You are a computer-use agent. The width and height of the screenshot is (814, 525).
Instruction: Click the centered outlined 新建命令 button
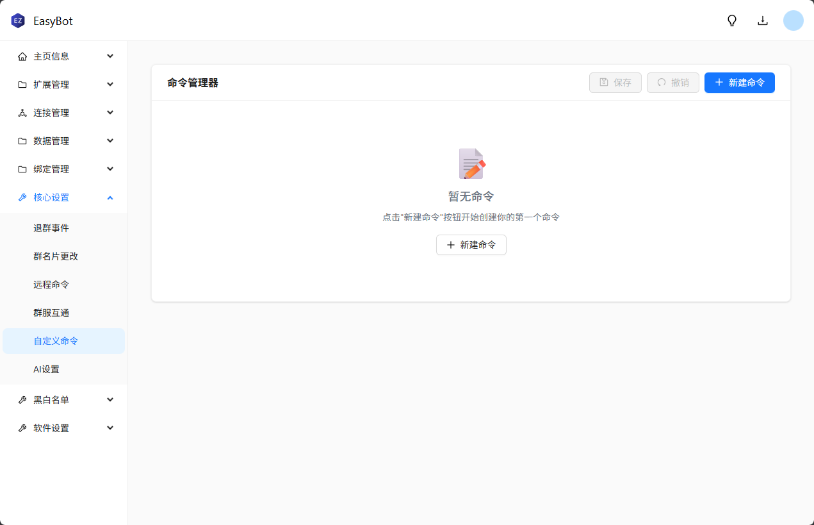point(471,245)
